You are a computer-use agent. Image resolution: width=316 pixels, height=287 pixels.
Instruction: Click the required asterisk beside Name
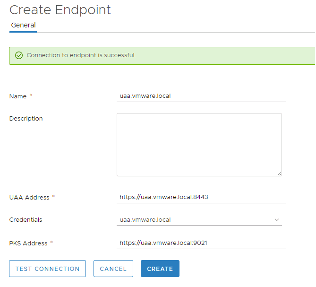31,96
